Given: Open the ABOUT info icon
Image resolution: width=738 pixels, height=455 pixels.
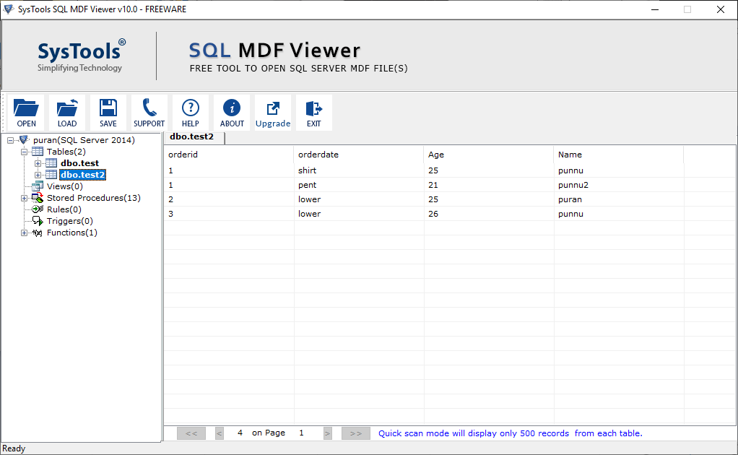Looking at the screenshot, I should 232,108.
